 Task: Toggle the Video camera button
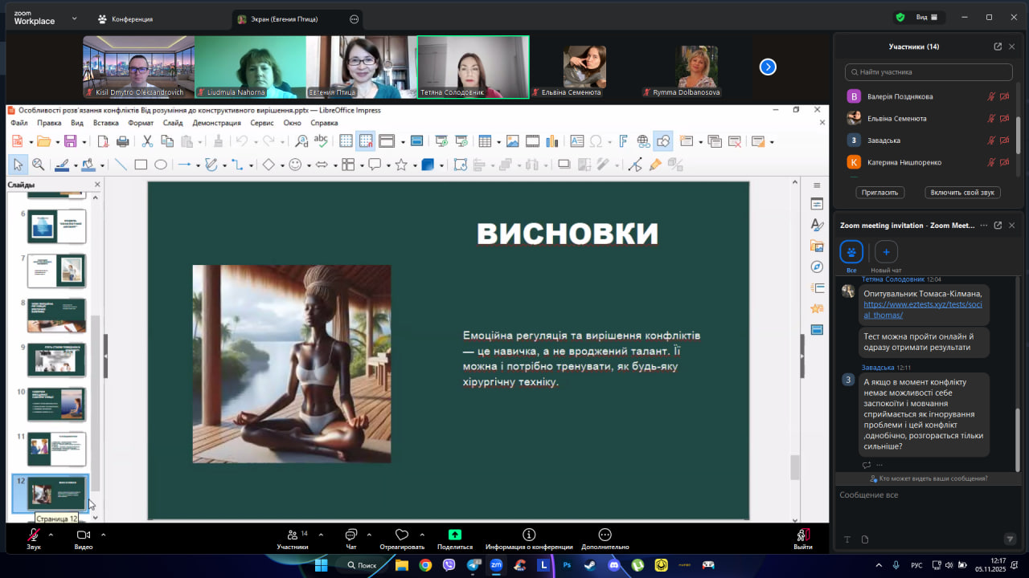(83, 535)
